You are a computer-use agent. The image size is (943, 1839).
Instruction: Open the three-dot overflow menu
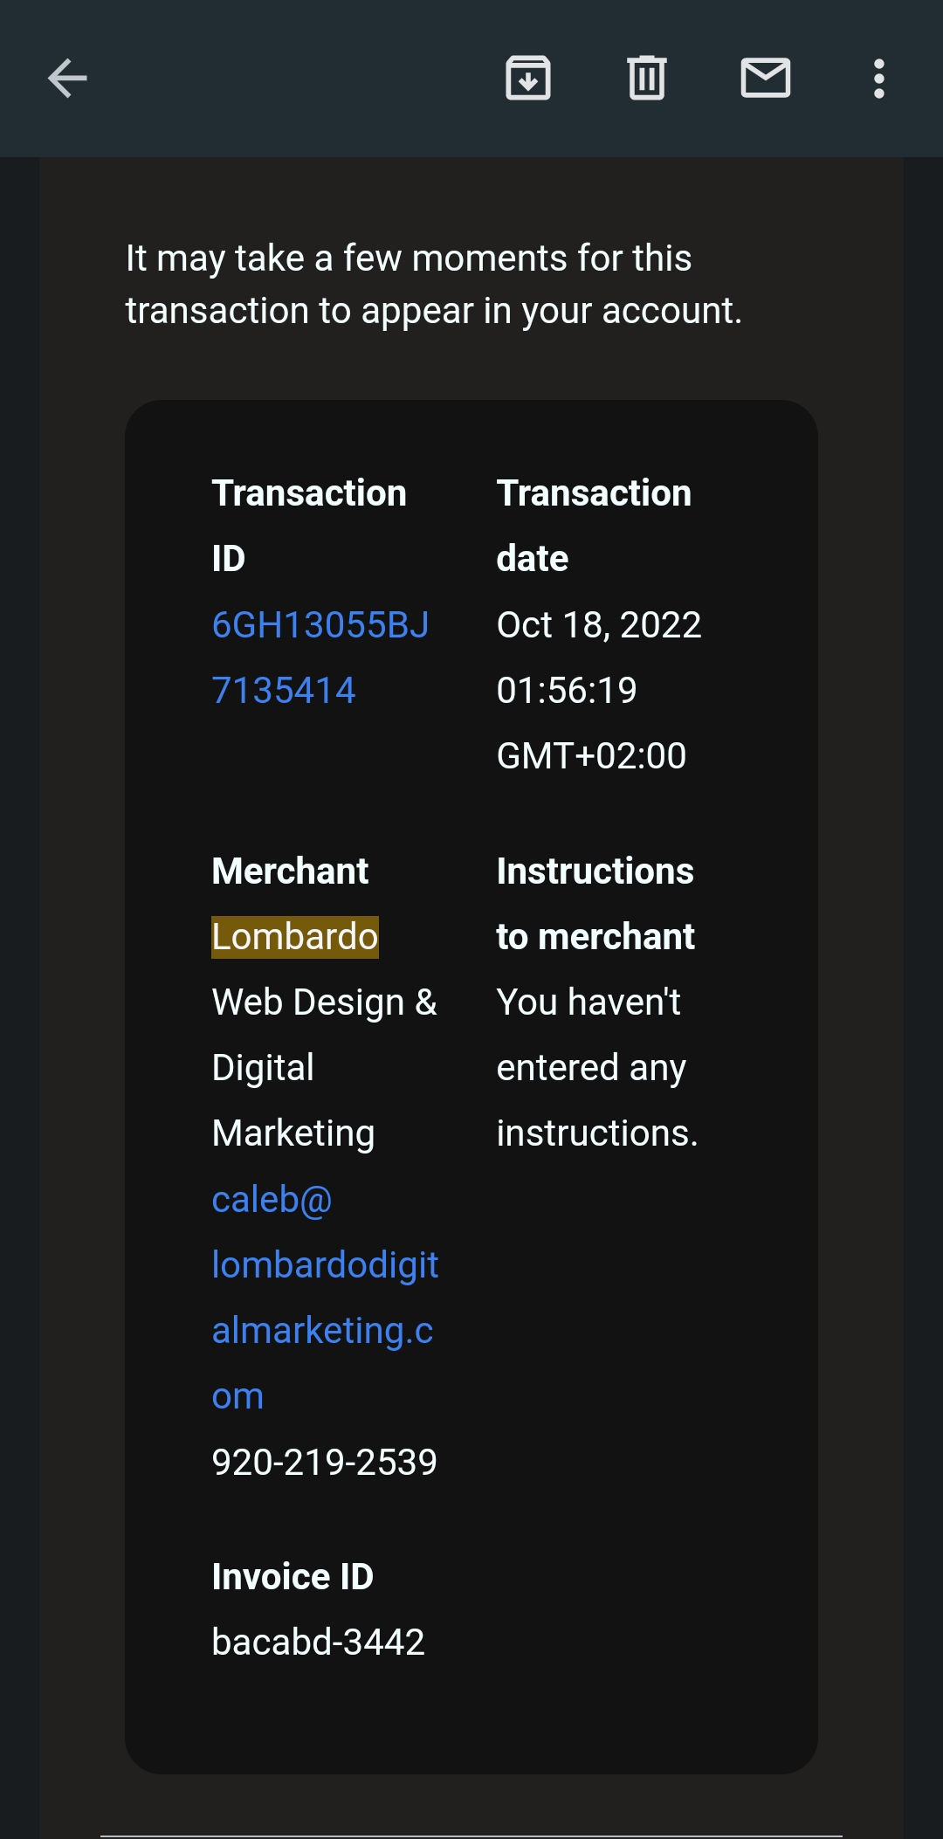(879, 79)
